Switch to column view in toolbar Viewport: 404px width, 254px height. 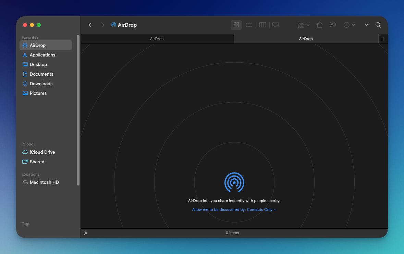[x=262, y=25]
